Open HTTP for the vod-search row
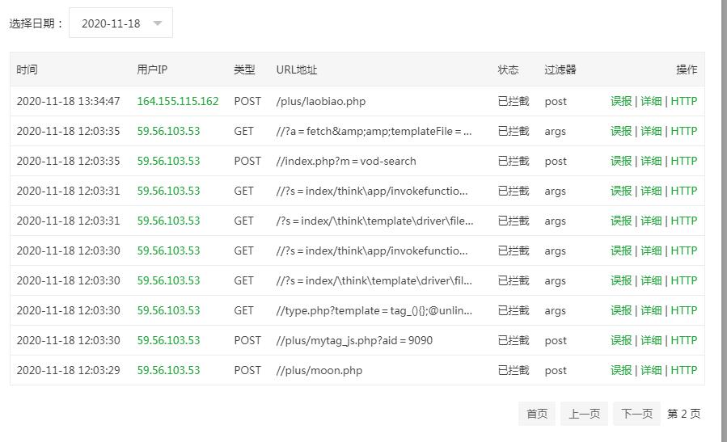 (684, 161)
